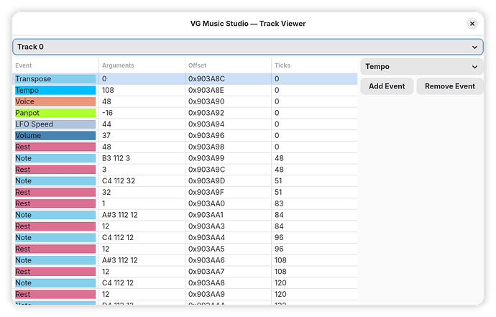The image size is (496, 317).
Task: Open the Track 0 dropdown
Action: [247, 47]
